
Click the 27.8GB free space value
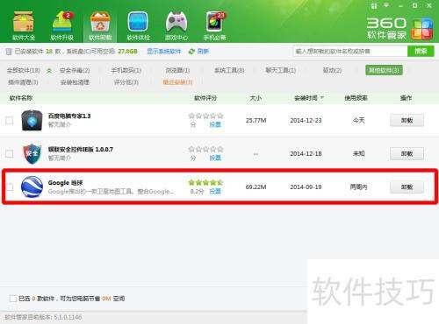(127, 52)
